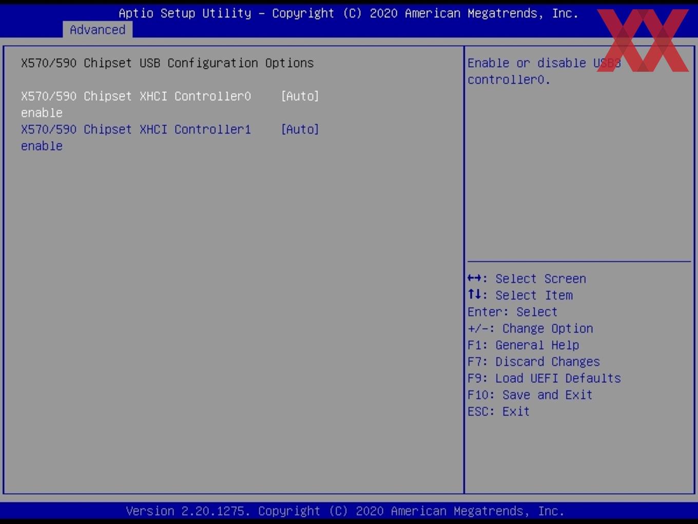Viewport: 698px width, 524px height.
Task: Click the X570/590 Chipset USB Configuration Options heading
Action: tap(167, 63)
